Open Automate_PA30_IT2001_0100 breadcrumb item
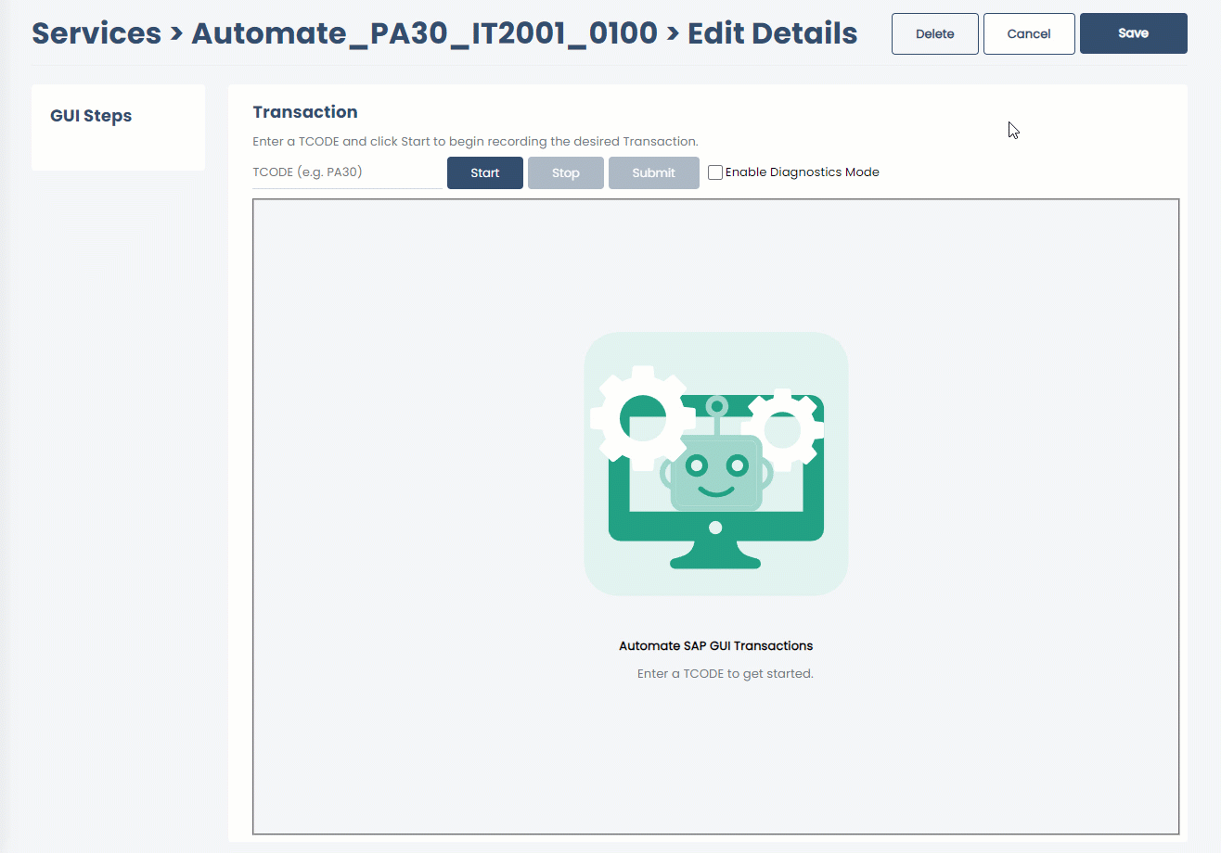Viewport: 1221px width, 853px height. (x=424, y=33)
